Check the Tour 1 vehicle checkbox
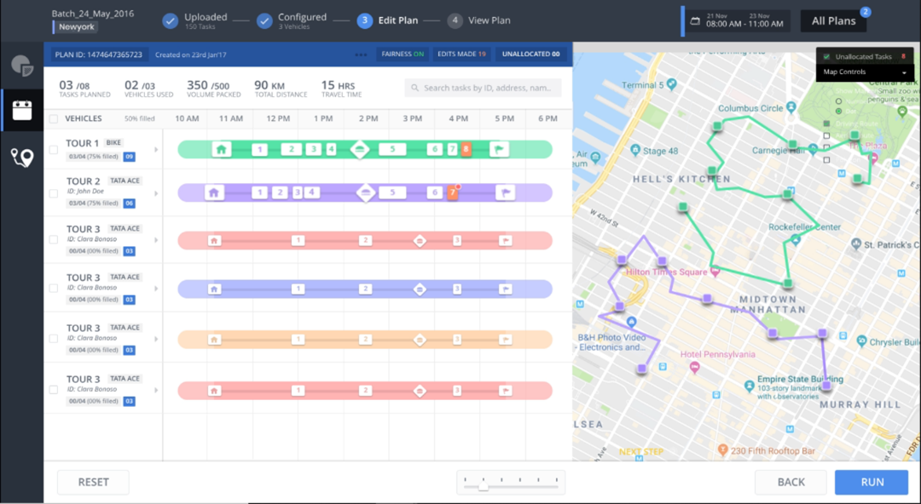Image resolution: width=921 pixels, height=504 pixels. (54, 150)
